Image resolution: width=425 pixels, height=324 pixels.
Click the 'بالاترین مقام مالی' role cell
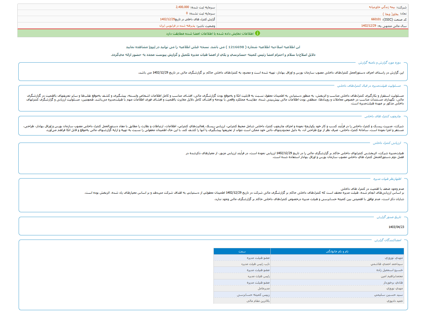coord(258,301)
